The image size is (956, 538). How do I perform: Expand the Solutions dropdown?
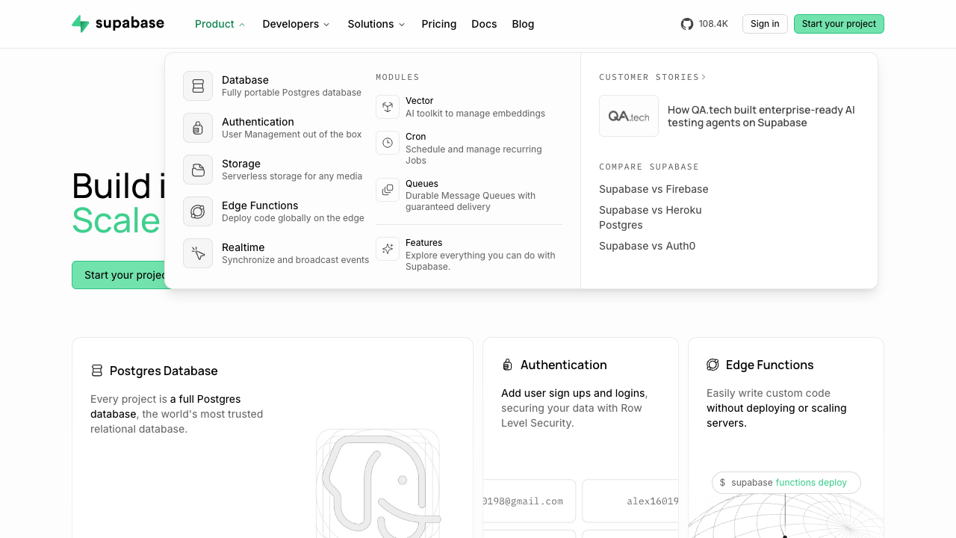(x=376, y=24)
